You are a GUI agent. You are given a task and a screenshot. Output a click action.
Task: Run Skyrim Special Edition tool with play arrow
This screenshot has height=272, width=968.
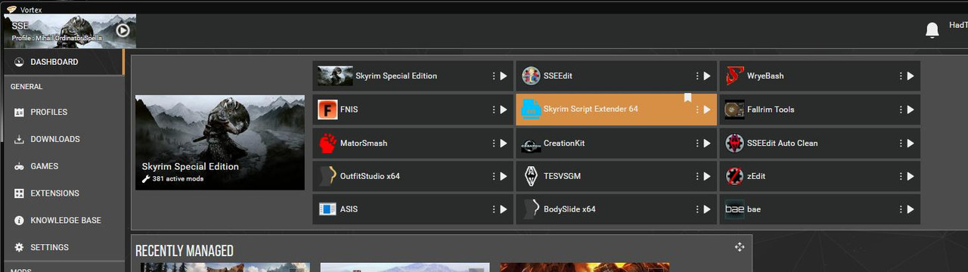click(x=503, y=76)
